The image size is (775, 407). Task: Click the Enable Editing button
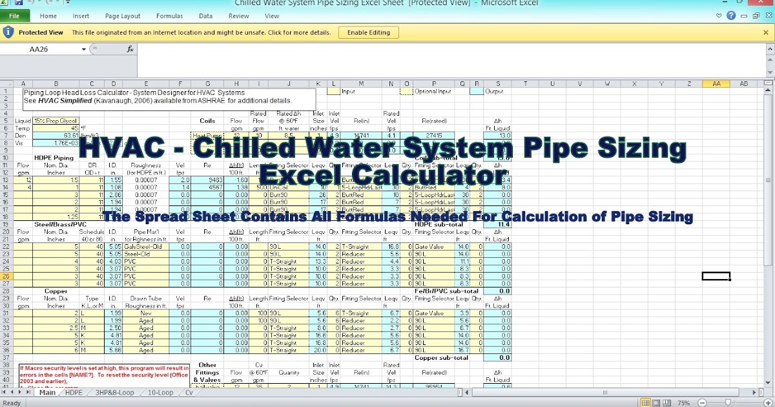tap(369, 32)
